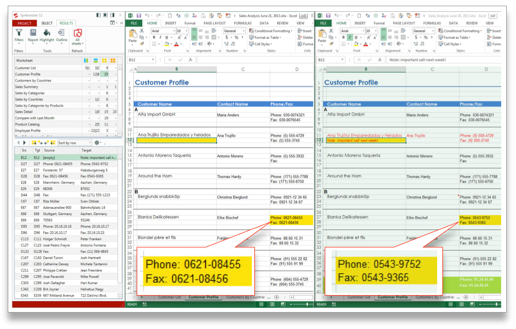This screenshot has height=329, width=516.
Task: Toggle Italic in the left Excel window
Action: (160, 38)
